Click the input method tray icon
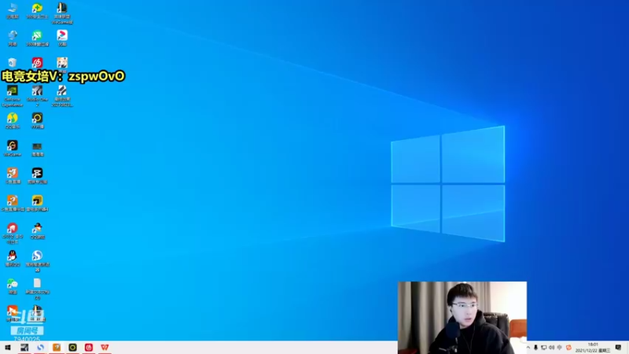 click(x=560, y=348)
